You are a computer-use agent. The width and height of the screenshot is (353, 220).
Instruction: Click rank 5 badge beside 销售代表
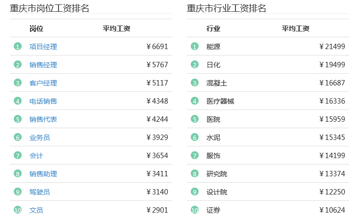[x=18, y=119]
